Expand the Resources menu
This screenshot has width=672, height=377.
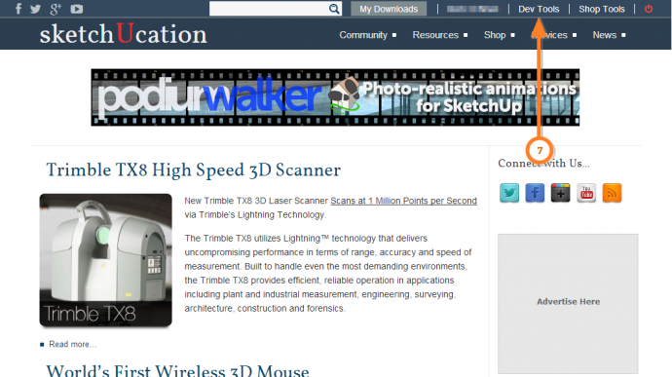[439, 35]
